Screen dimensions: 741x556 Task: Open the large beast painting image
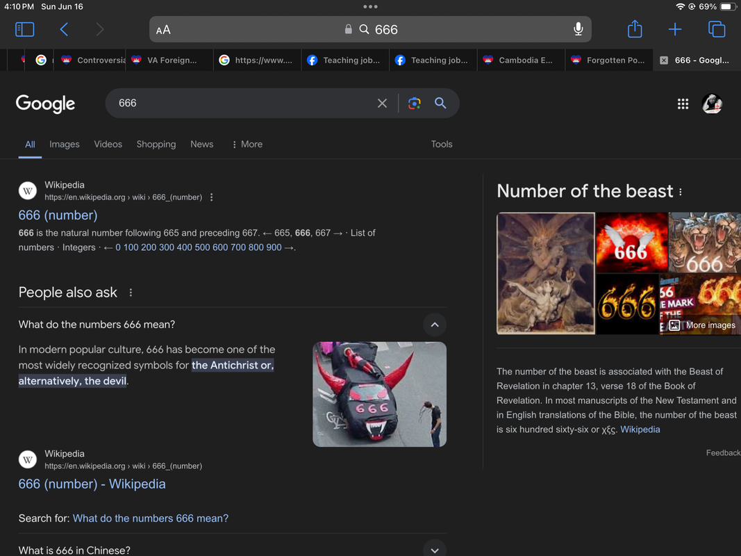tap(545, 273)
